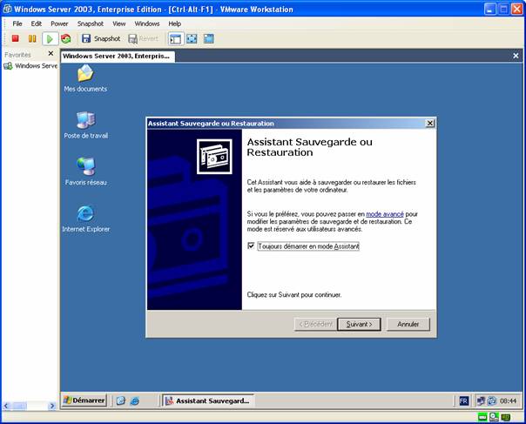Click the greyed-out Revert toolbar button

(x=143, y=38)
